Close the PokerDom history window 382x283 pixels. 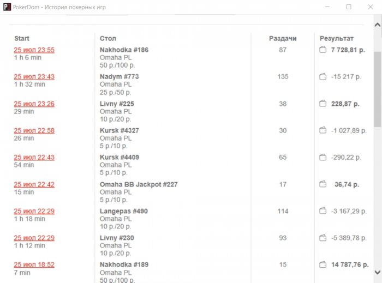point(371,7)
